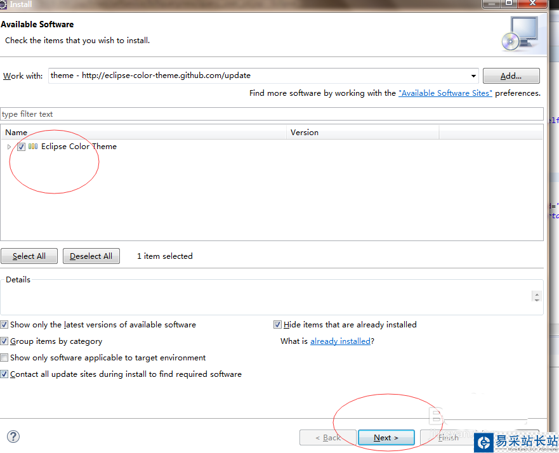This screenshot has height=453, width=559.
Task: Click the Name column header
Action: pyautogui.click(x=143, y=133)
